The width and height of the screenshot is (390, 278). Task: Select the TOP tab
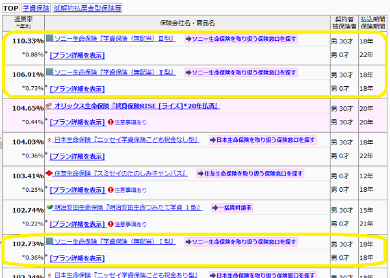click(x=10, y=8)
